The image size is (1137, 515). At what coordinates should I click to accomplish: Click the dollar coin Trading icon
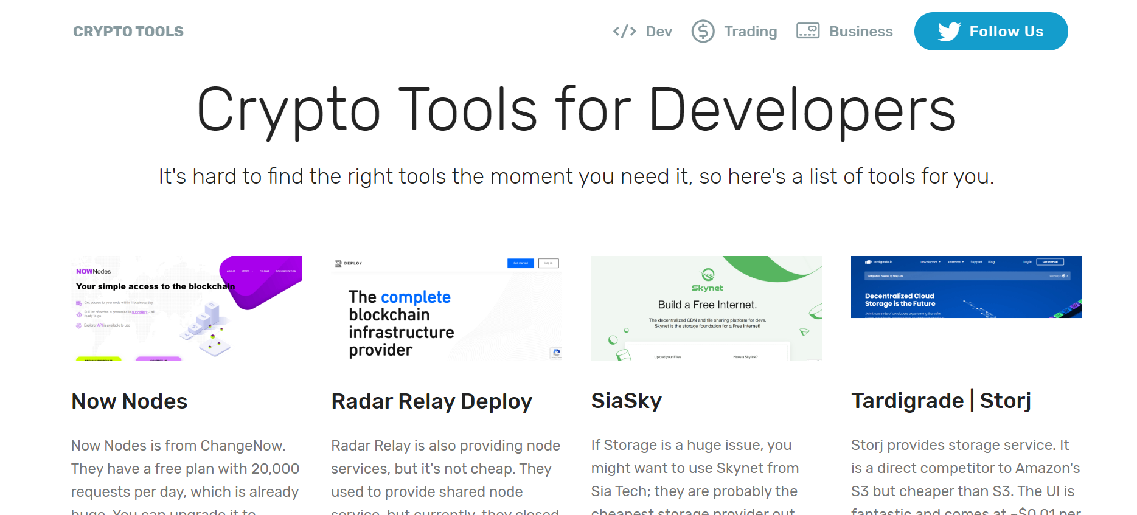(703, 32)
